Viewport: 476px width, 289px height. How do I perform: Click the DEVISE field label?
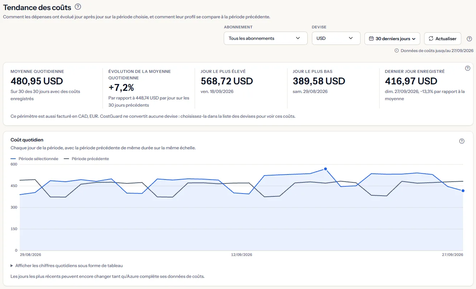coord(319,27)
